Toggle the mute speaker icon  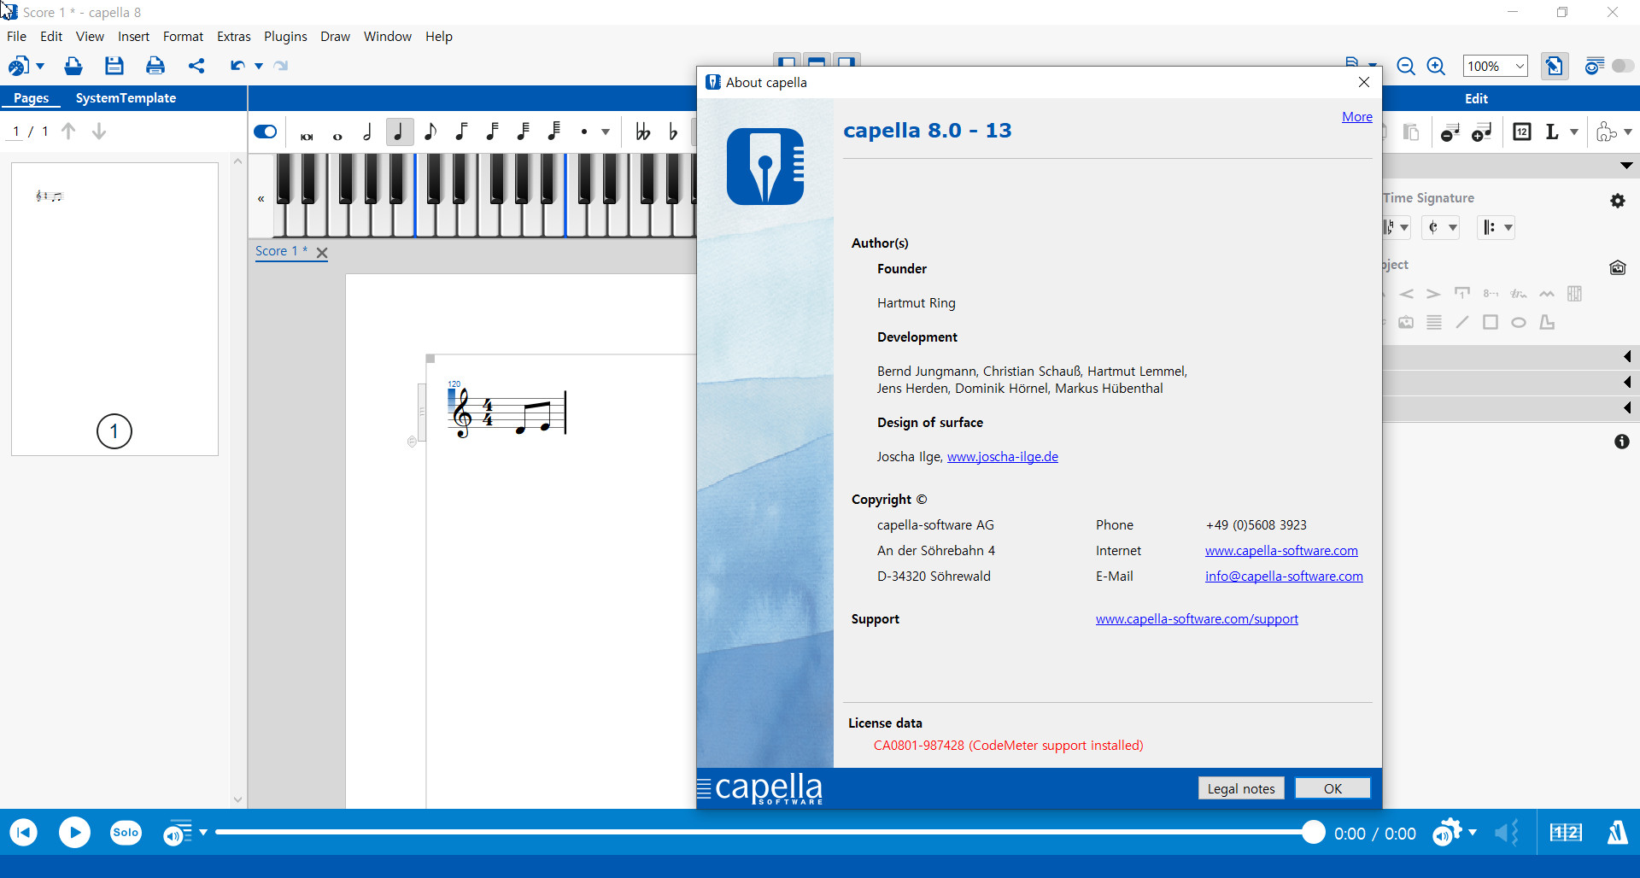coord(1507,833)
